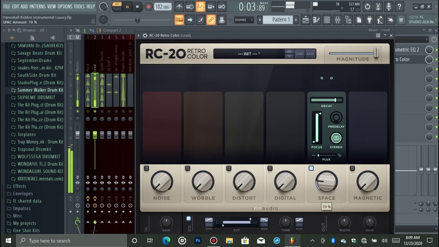The image size is (439, 247).
Task: Enable the Magnetic module
Action: tap(352, 168)
